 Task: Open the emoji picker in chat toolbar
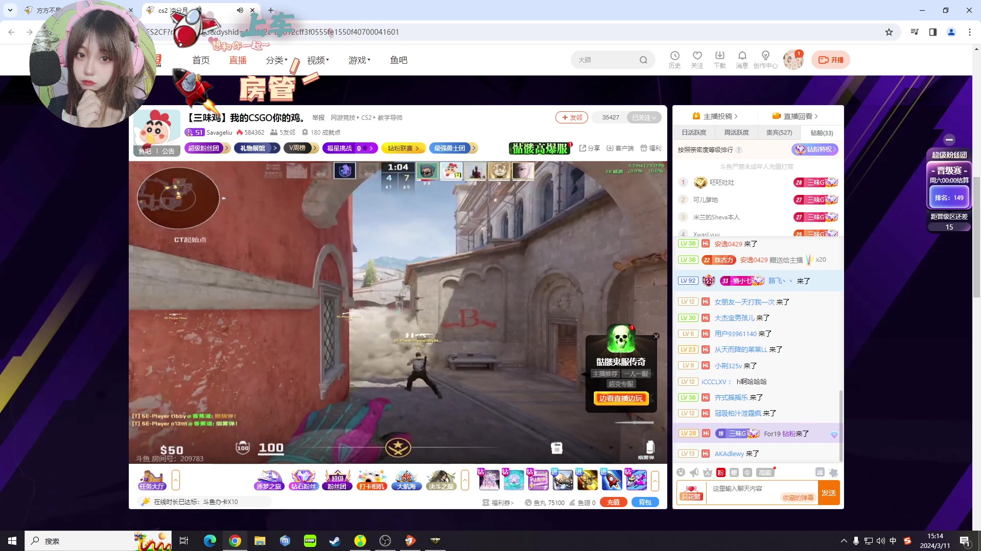click(681, 472)
